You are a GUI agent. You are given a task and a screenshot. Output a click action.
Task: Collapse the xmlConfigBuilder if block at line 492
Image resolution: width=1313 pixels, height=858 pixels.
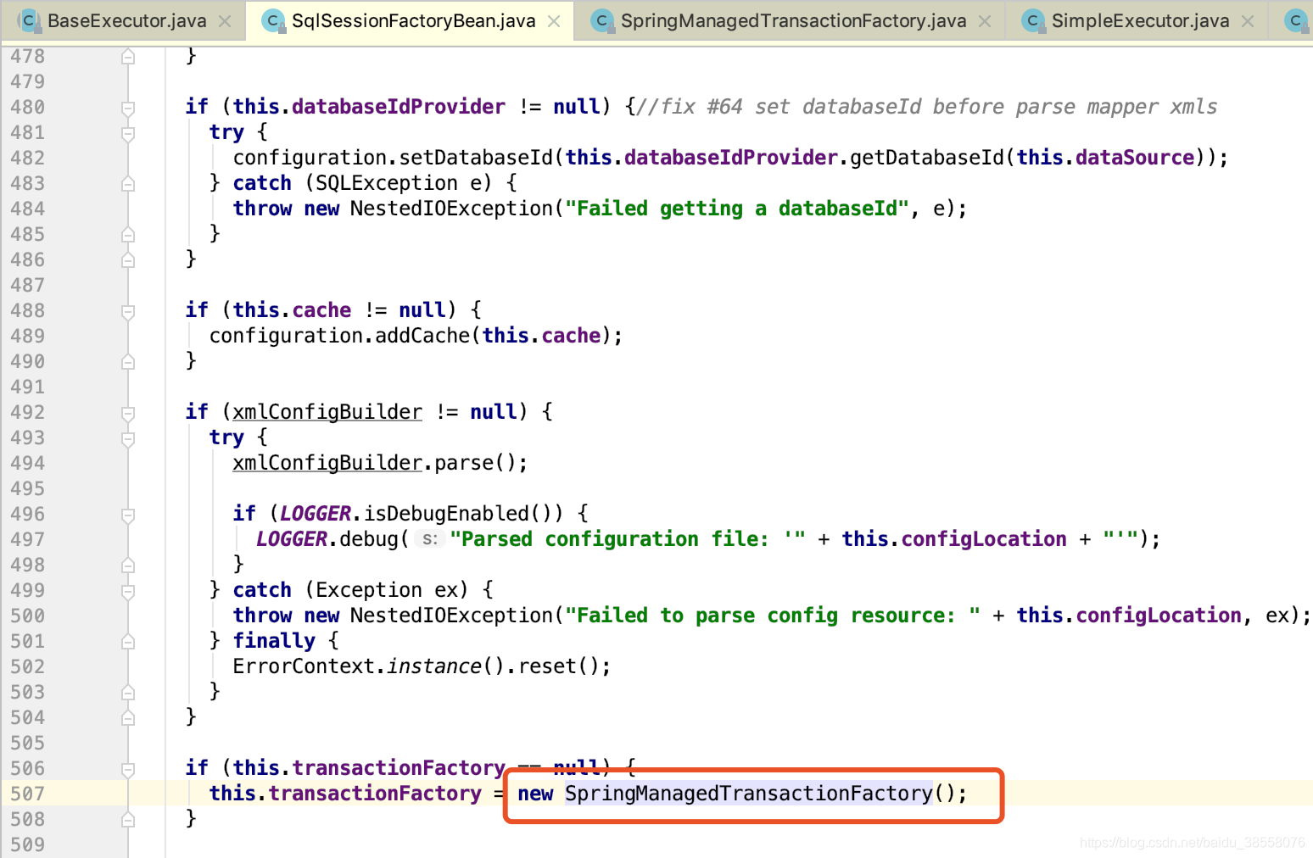[128, 413]
